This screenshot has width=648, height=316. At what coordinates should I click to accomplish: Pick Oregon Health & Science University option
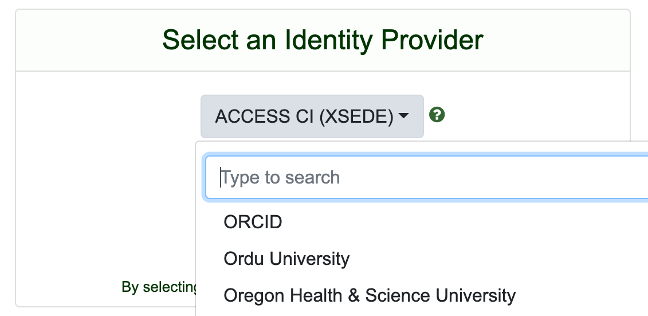tap(370, 295)
